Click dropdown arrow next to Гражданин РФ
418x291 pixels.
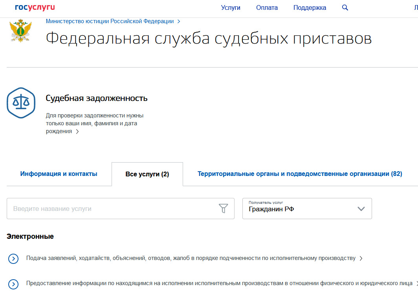[361, 209]
